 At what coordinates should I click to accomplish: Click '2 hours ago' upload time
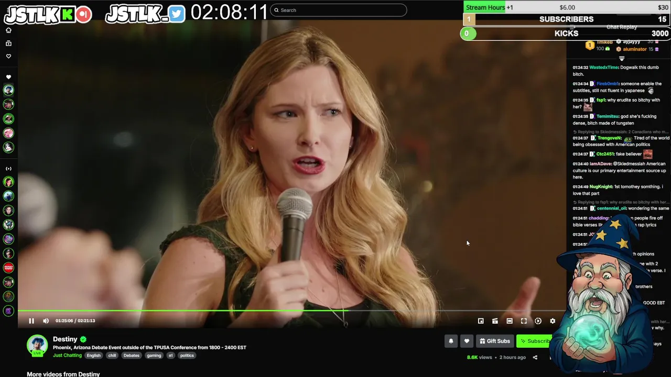point(513,358)
